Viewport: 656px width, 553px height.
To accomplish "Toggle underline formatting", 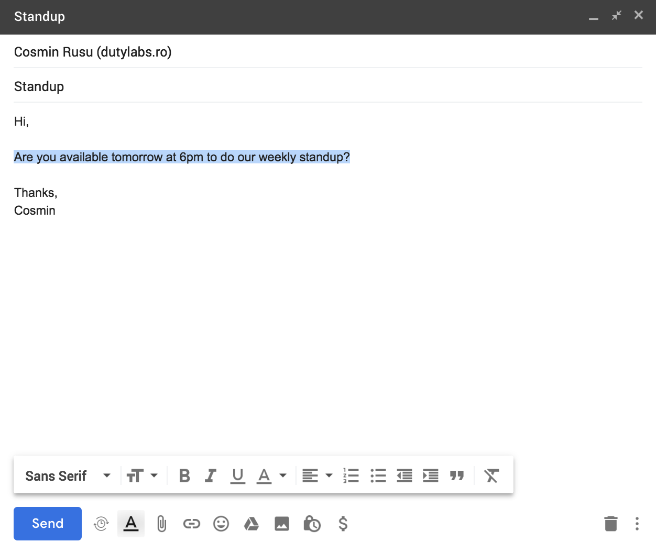I will 238,475.
